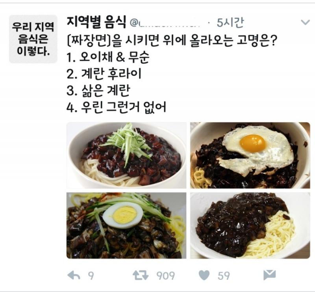315x292 pixels.
Task: Click the reply count 9
Action: tap(91, 276)
